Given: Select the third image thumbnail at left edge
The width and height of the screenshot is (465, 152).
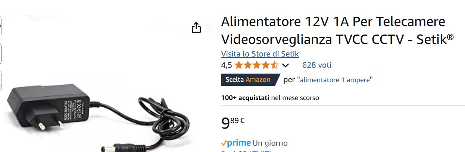Looking at the screenshot, I should point(1,81).
